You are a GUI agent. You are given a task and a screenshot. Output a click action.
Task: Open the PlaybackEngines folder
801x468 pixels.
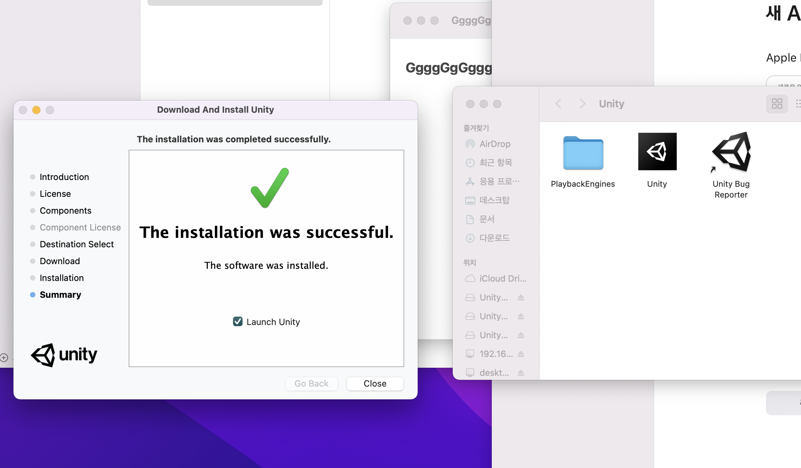click(x=583, y=153)
